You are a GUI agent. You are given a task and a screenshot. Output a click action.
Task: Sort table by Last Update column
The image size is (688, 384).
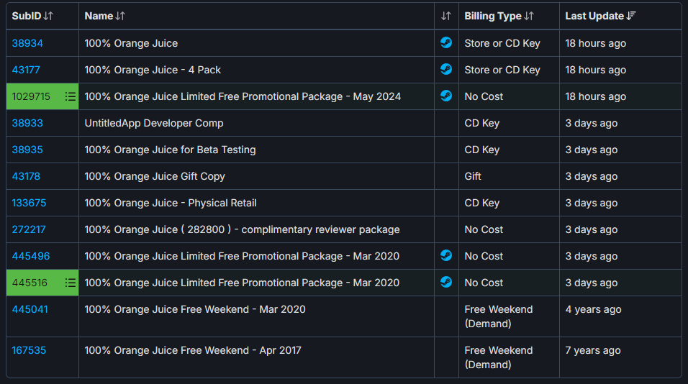point(600,17)
